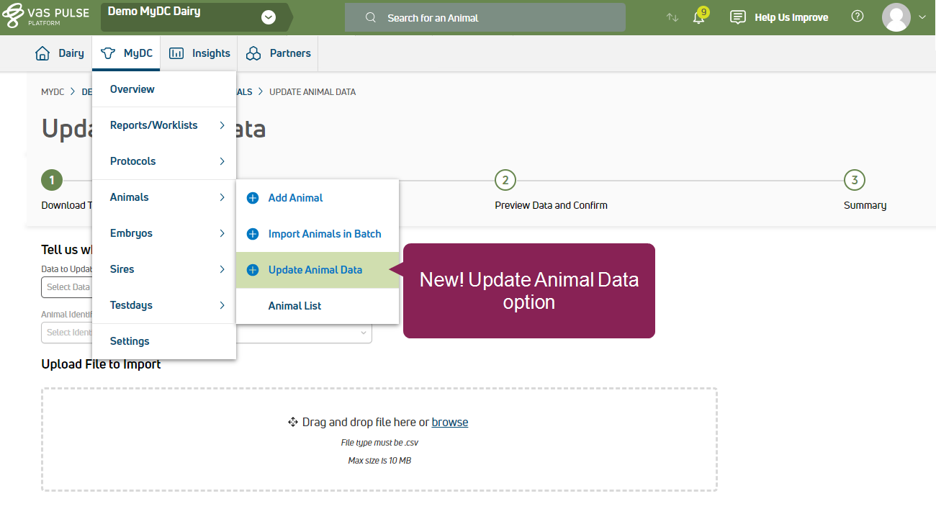Click the sync arrows icon in header
The image size is (936, 532).
672,17
